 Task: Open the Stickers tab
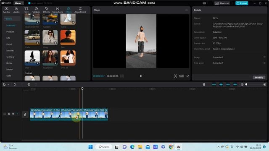click(36, 10)
